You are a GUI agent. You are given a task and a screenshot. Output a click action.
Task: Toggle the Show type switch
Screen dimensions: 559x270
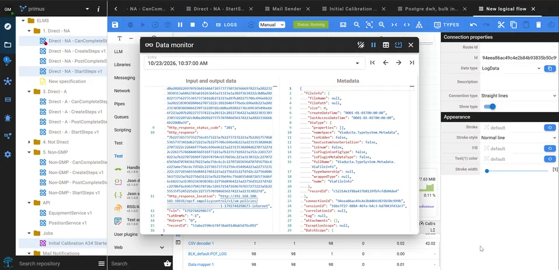point(490,106)
